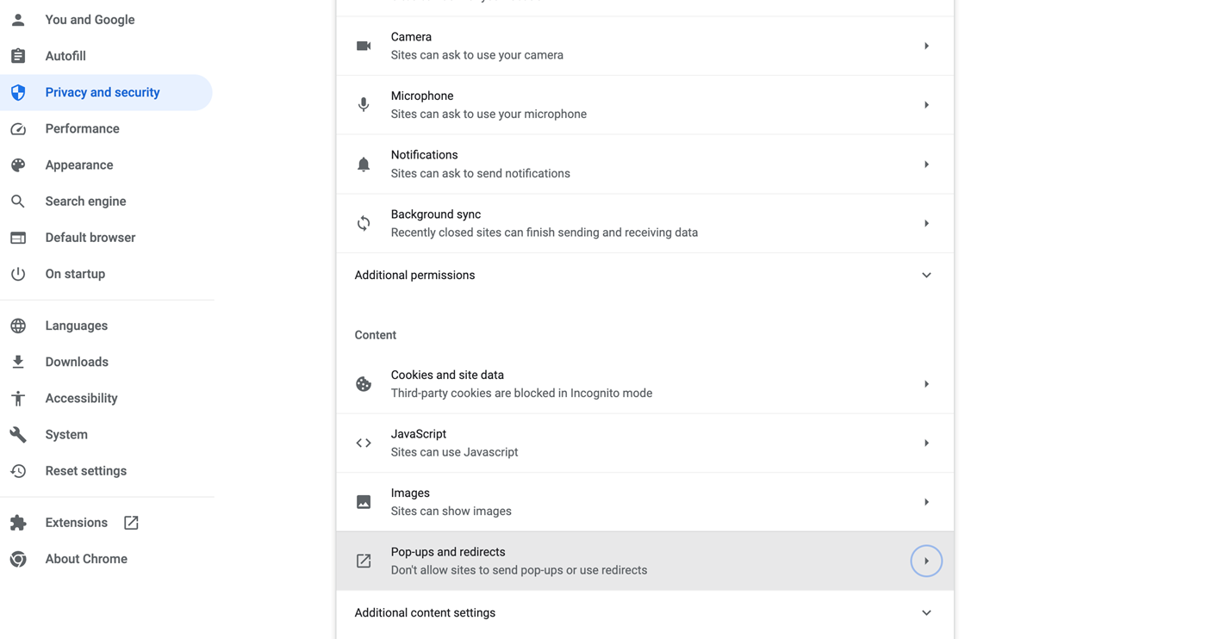Click the Notifications bell icon

[364, 164]
